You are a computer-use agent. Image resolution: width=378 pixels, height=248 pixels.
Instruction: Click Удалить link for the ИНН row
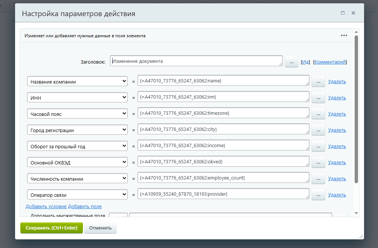337,97
